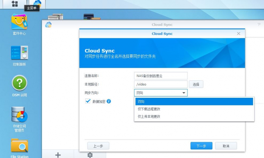Click the 选择 button for local path
Viewport: 264px width, 158px height.
tap(196, 85)
